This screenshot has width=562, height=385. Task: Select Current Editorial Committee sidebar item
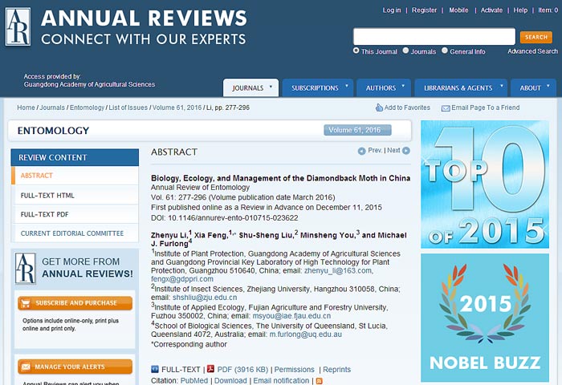72,233
